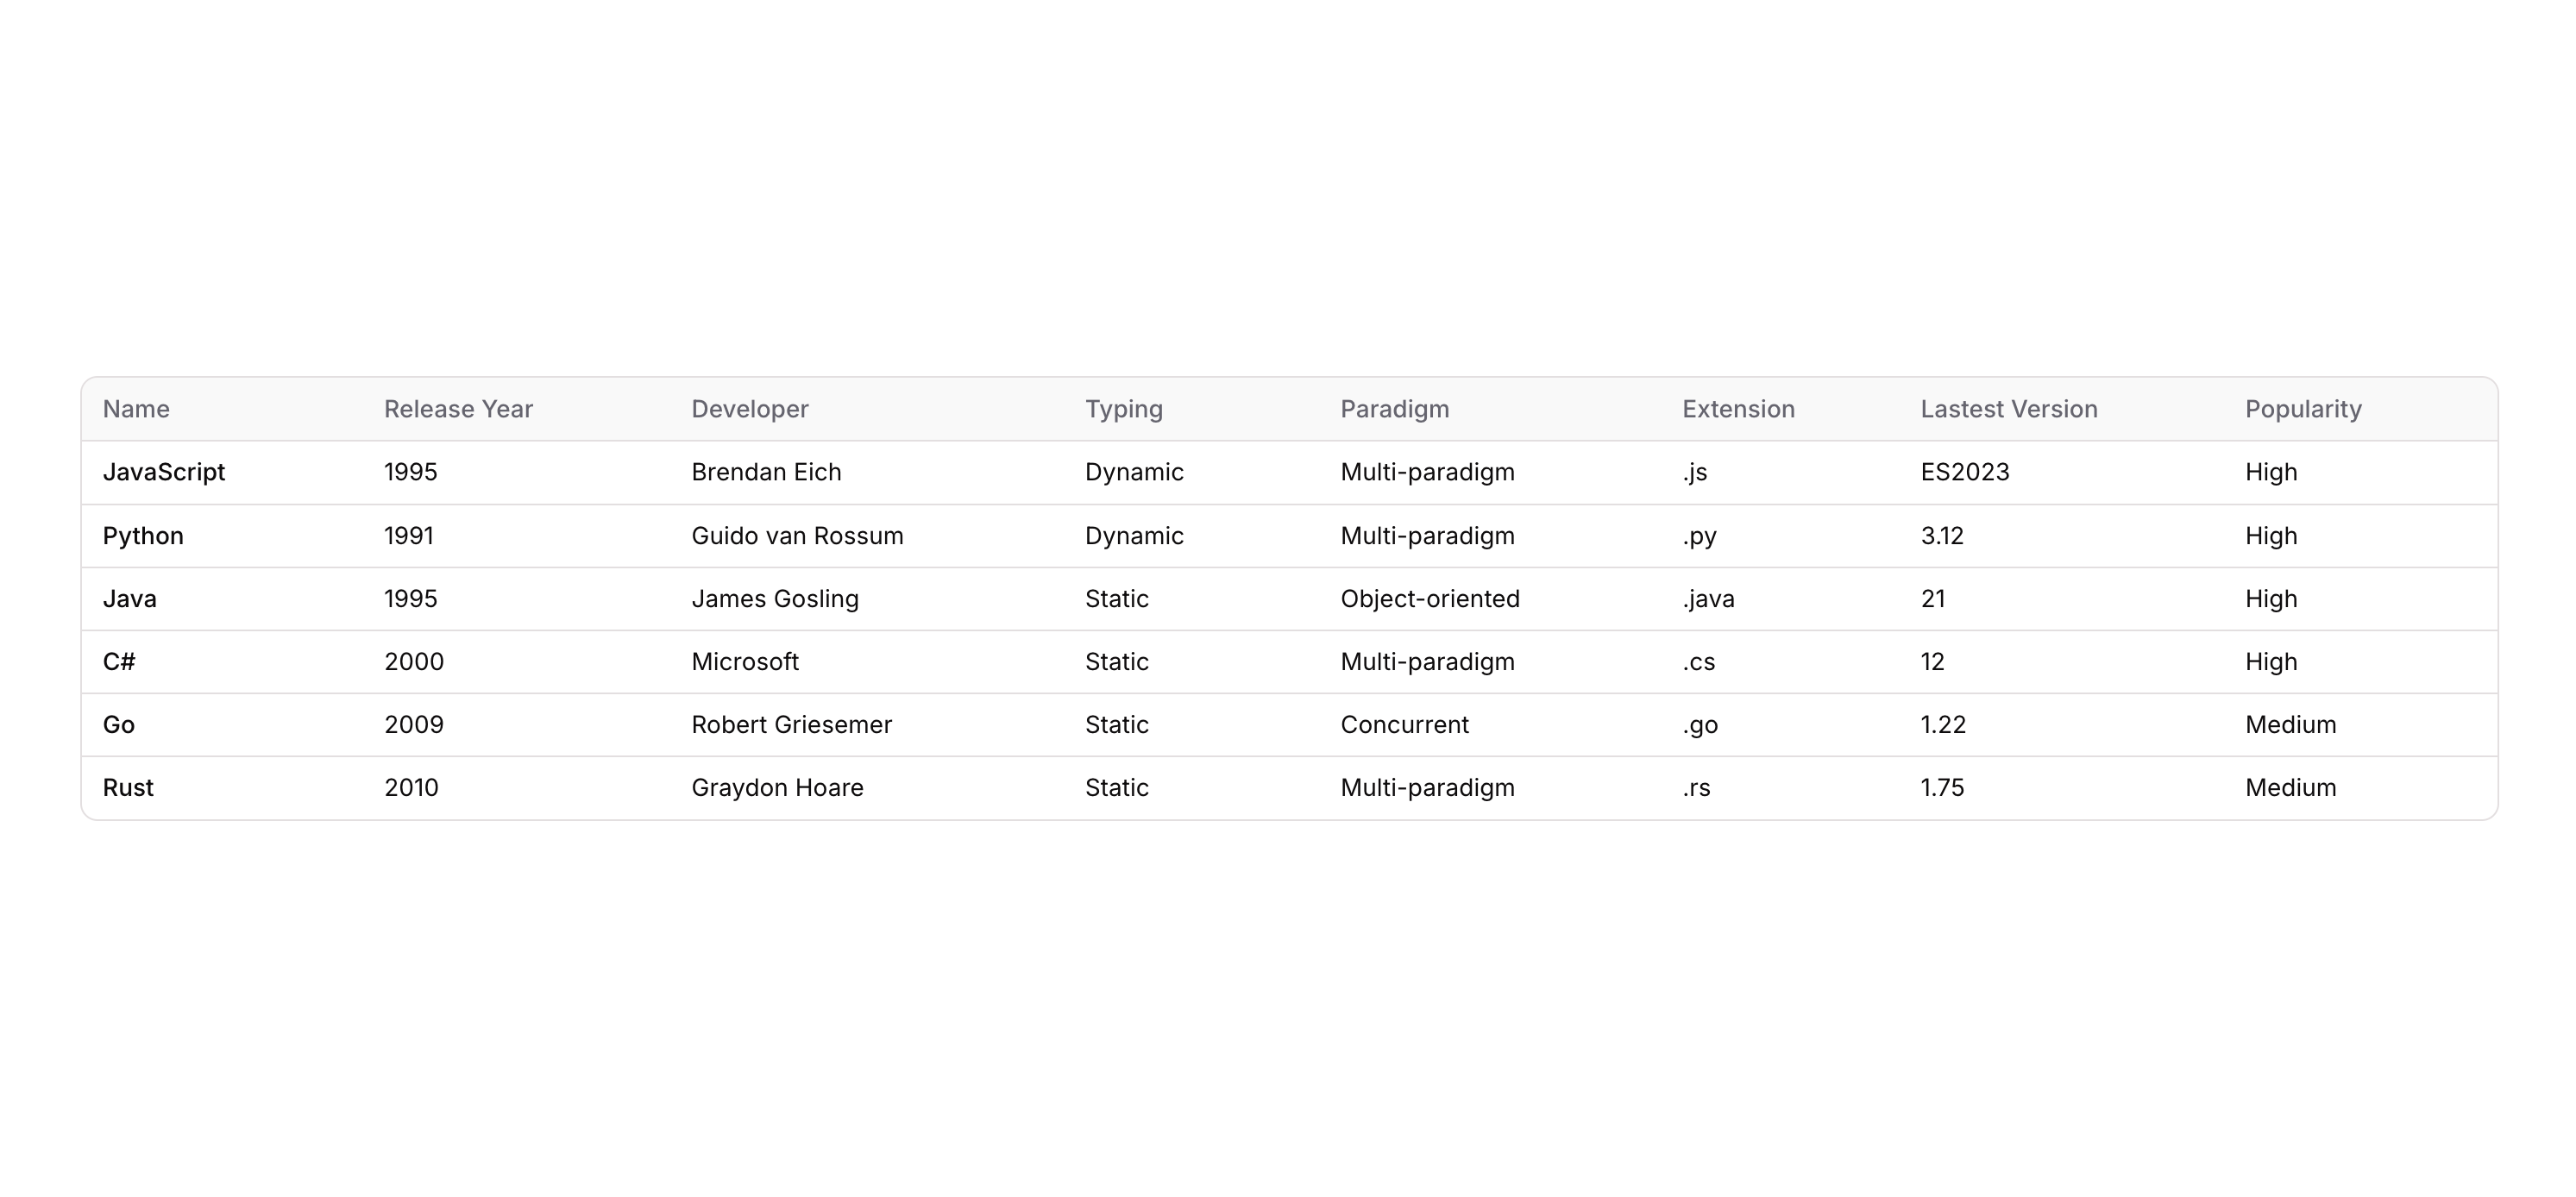Click the Typing column header
The width and height of the screenshot is (2576, 1197).
pyautogui.click(x=1124, y=409)
